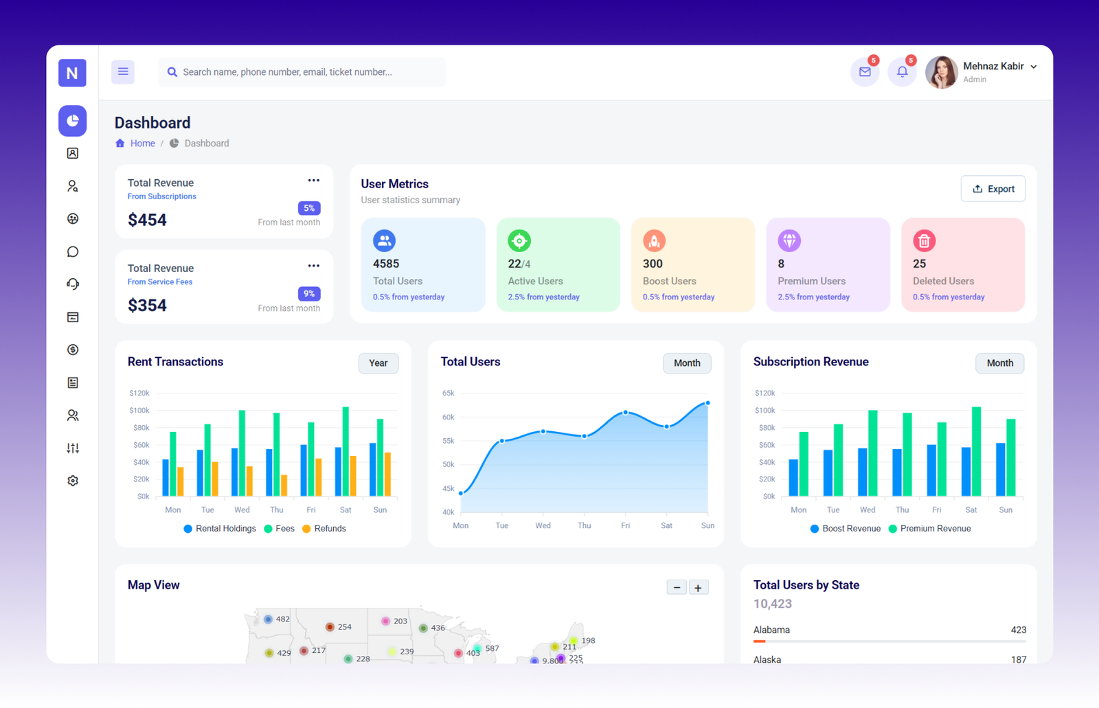This screenshot has width=1099, height=708.
Task: Open Year selector on Rent Transactions
Action: (x=378, y=363)
